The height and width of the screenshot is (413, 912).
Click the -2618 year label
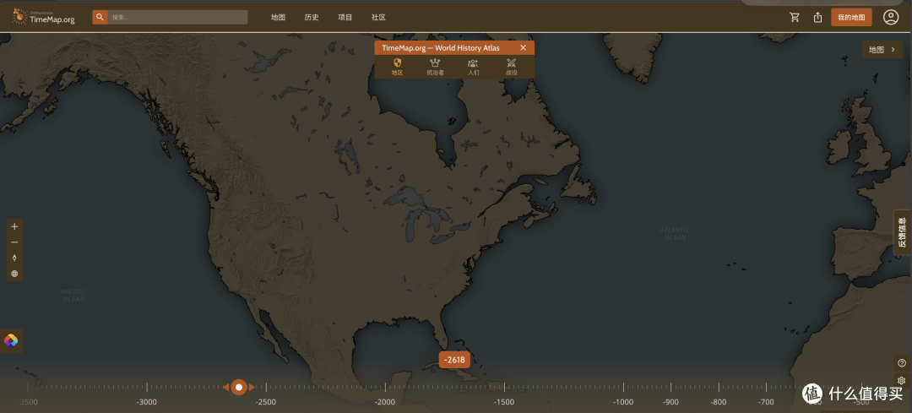(x=454, y=360)
